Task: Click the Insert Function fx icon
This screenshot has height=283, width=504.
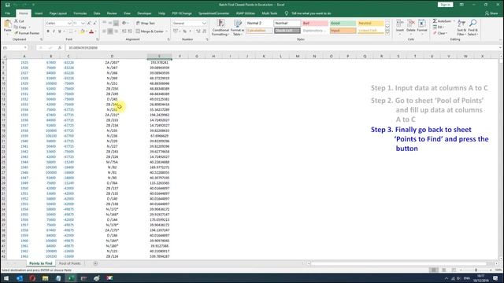Action: (x=60, y=47)
